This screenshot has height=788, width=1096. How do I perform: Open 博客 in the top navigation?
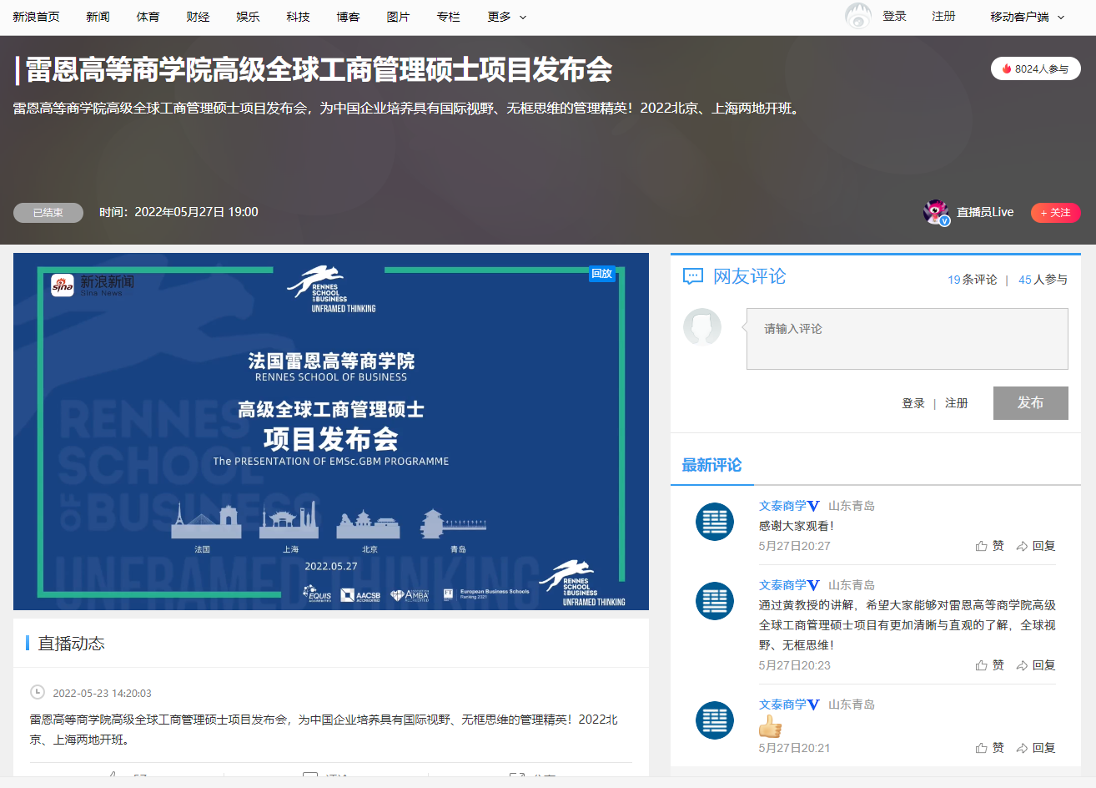click(x=348, y=17)
